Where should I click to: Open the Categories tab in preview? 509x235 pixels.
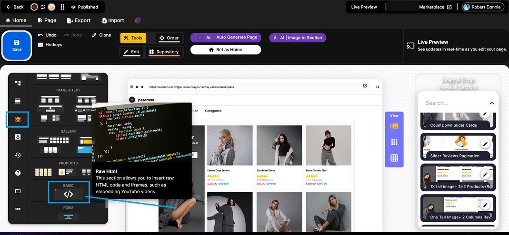[213, 111]
